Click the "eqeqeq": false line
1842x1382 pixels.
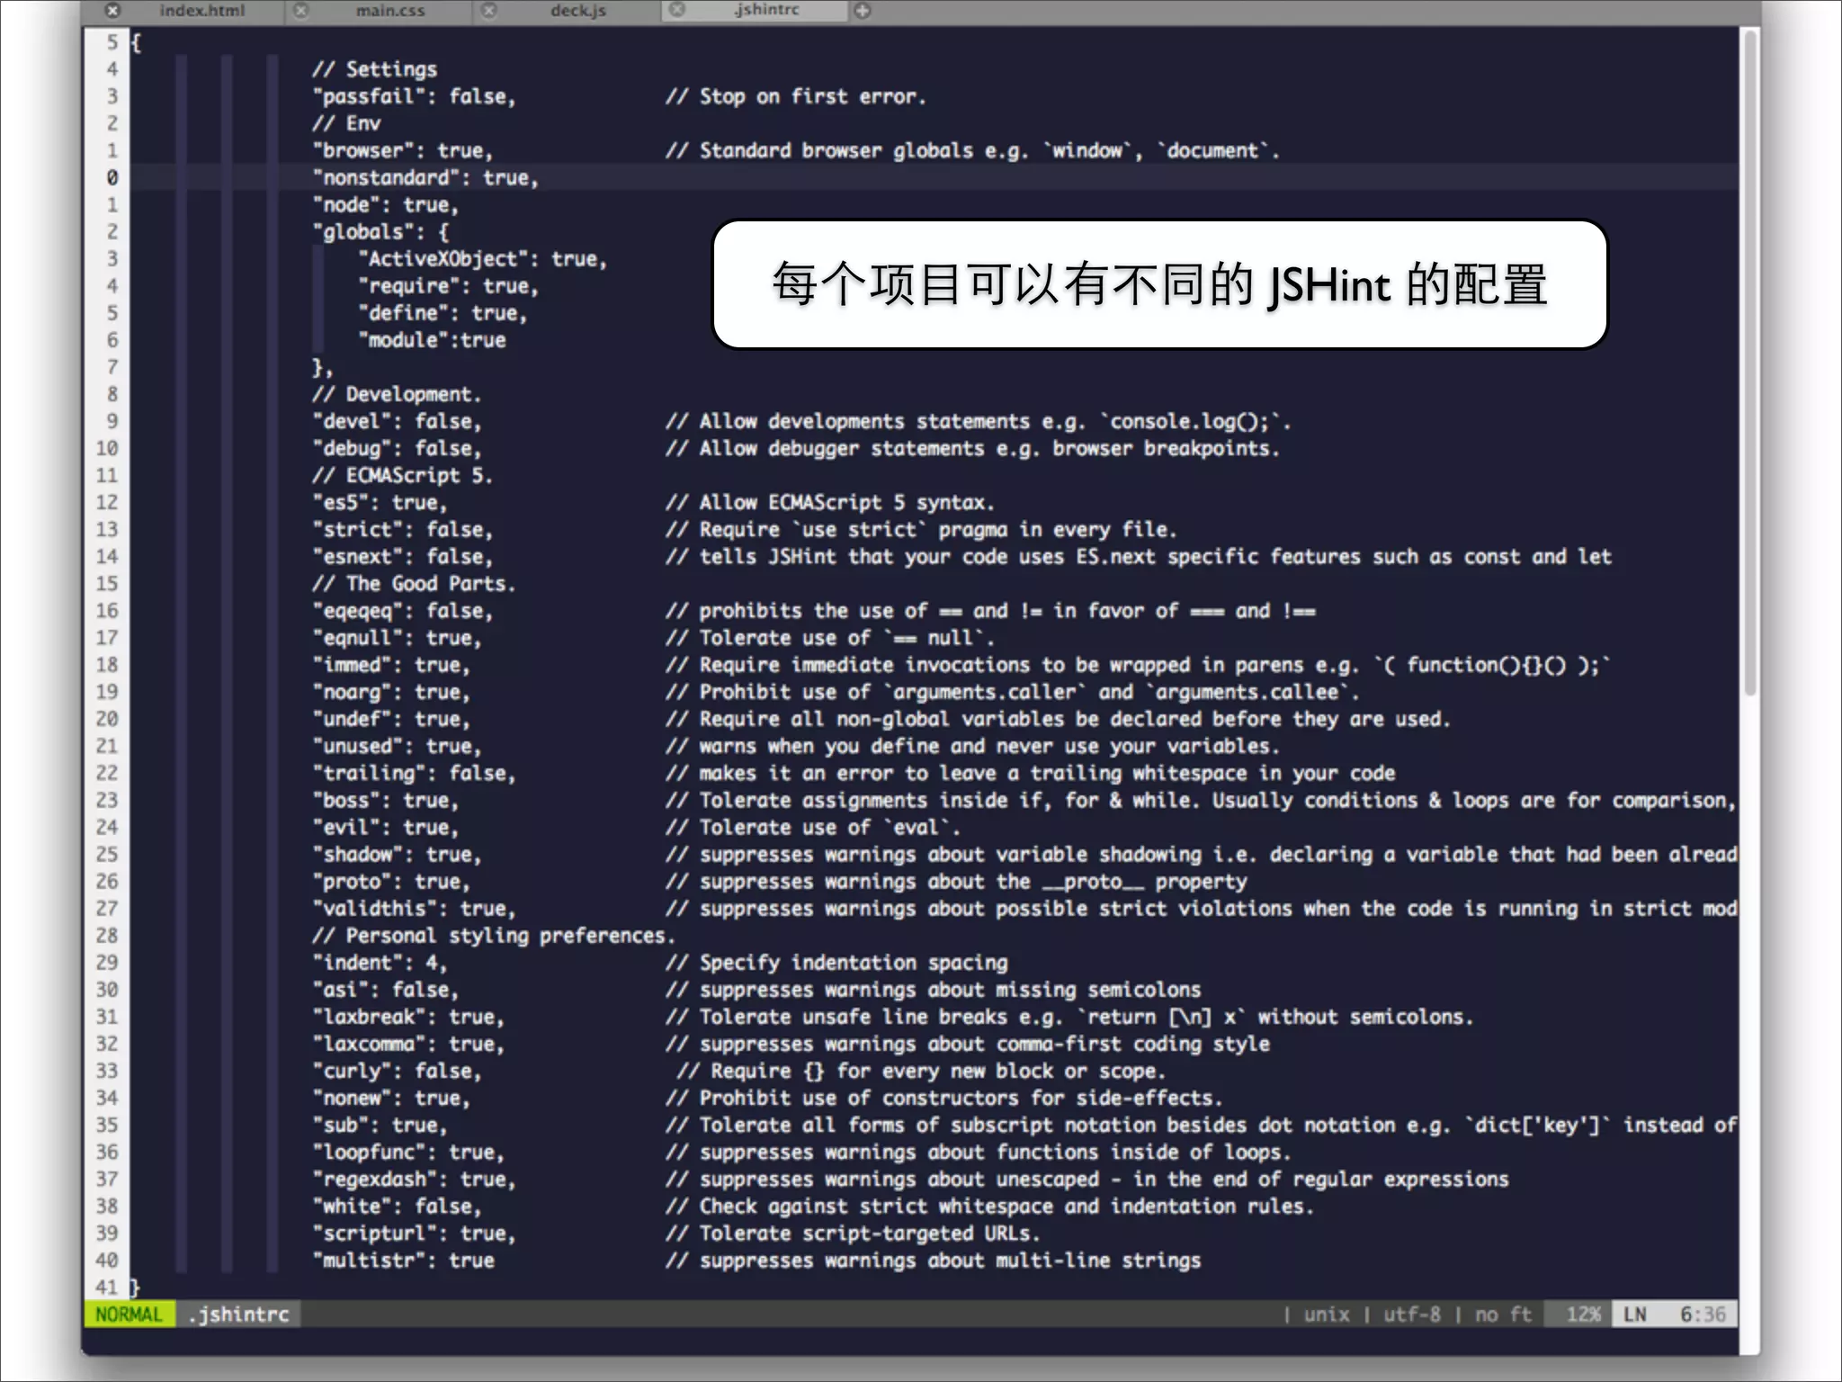[x=402, y=611]
